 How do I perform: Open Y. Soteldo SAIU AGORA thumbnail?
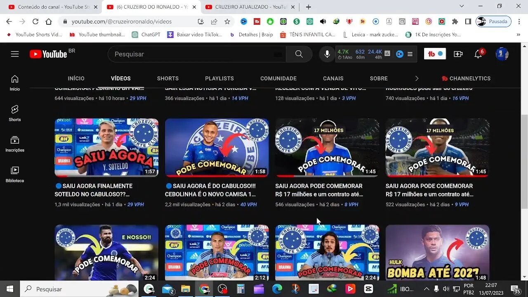click(106, 148)
